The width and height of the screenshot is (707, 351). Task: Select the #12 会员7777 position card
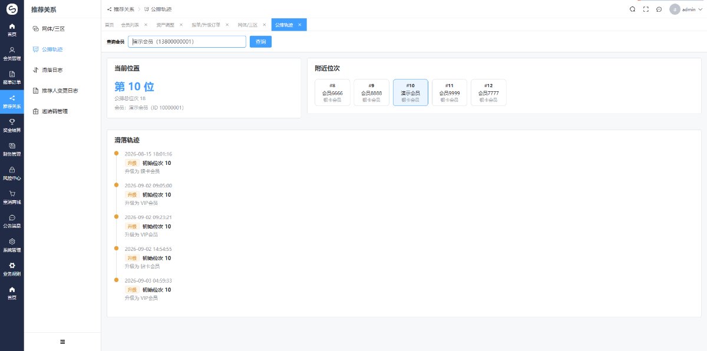(488, 92)
